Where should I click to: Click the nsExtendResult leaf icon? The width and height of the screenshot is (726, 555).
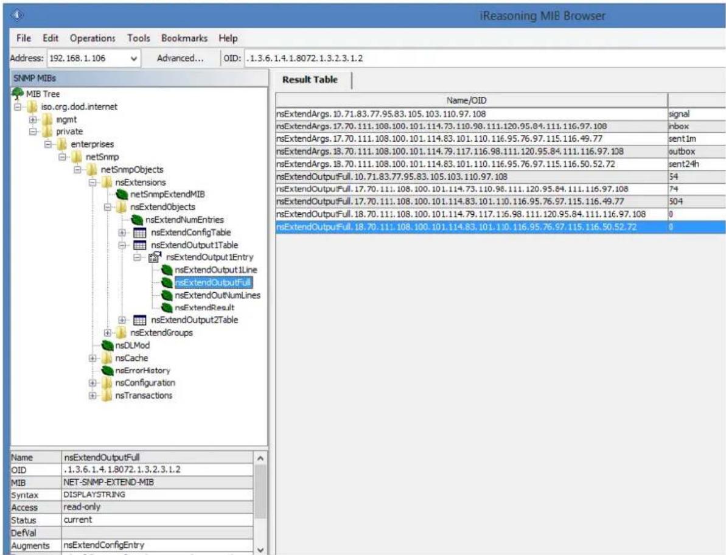[x=167, y=307]
